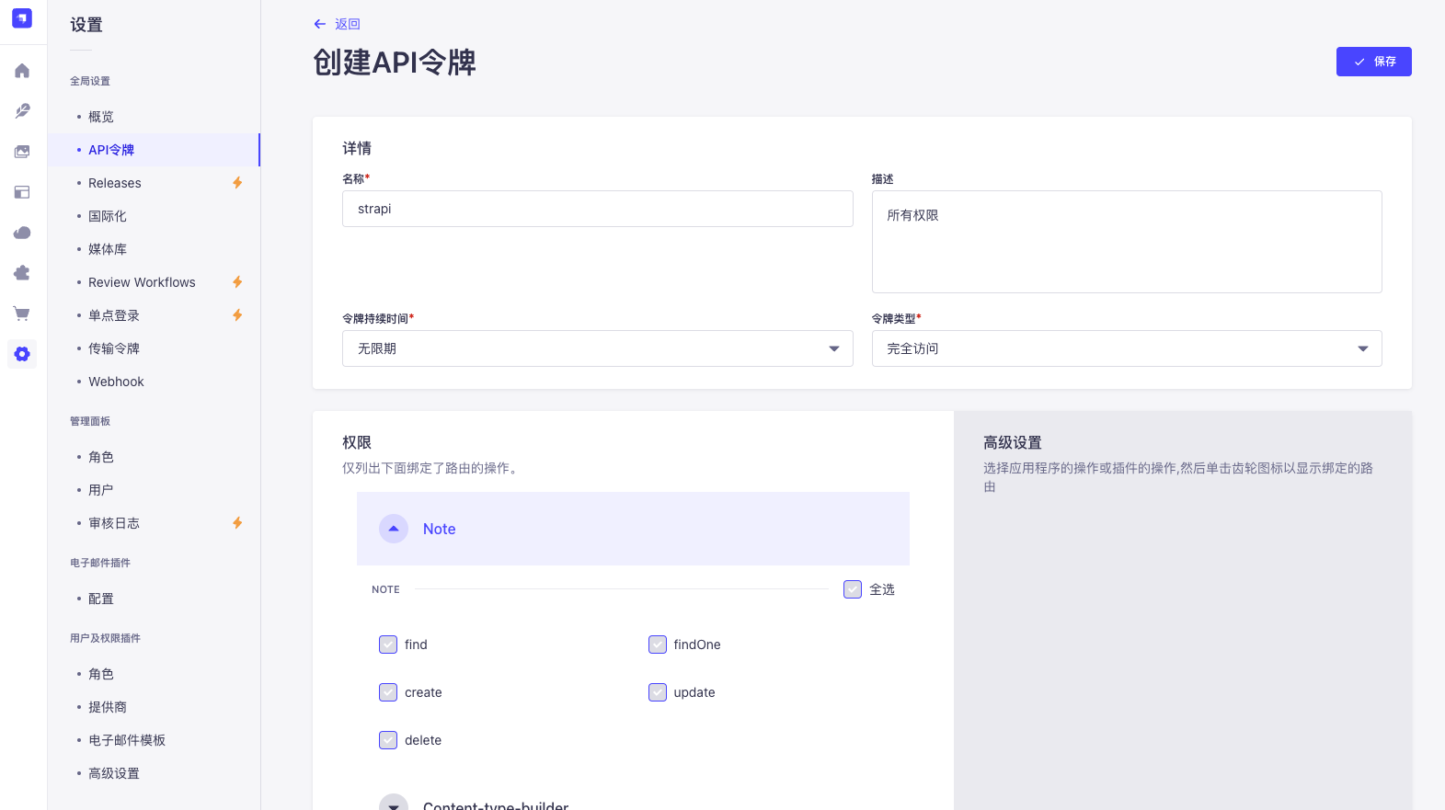Select Webhook in settings menu

[x=116, y=382]
